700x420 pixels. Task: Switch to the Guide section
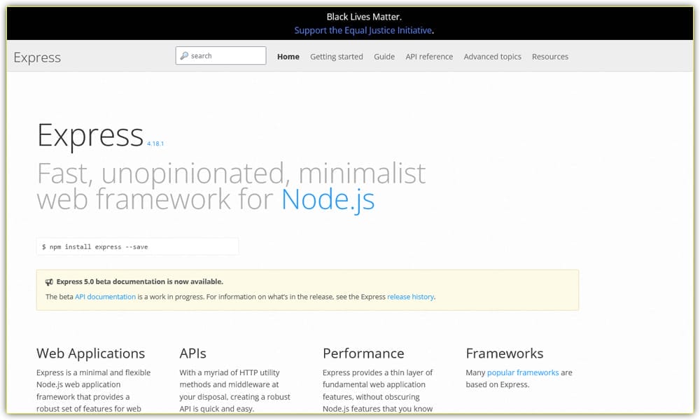tap(384, 57)
